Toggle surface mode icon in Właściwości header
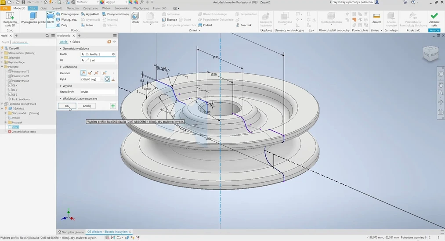This screenshot has width=445, height=241. click(109, 42)
